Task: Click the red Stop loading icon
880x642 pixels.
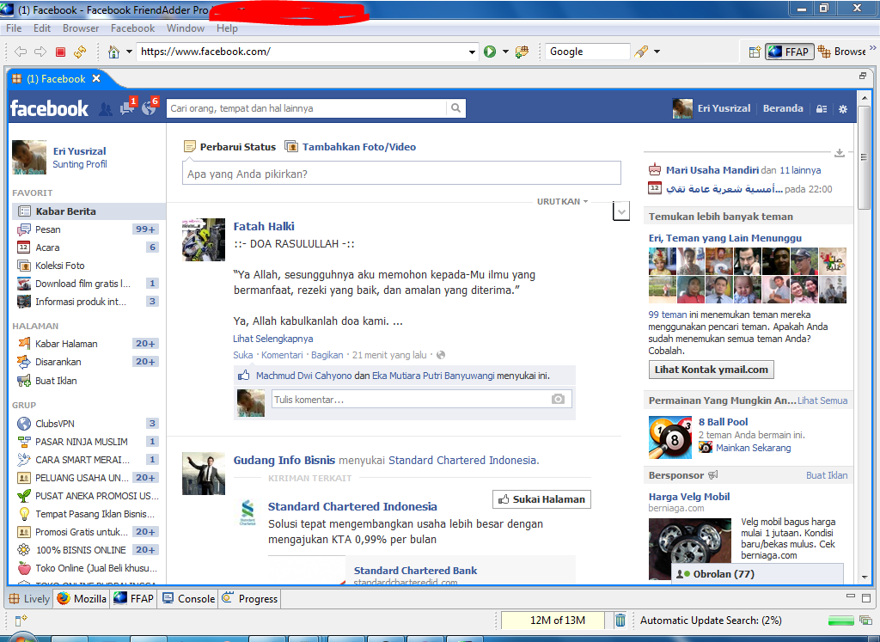Action: pos(61,52)
